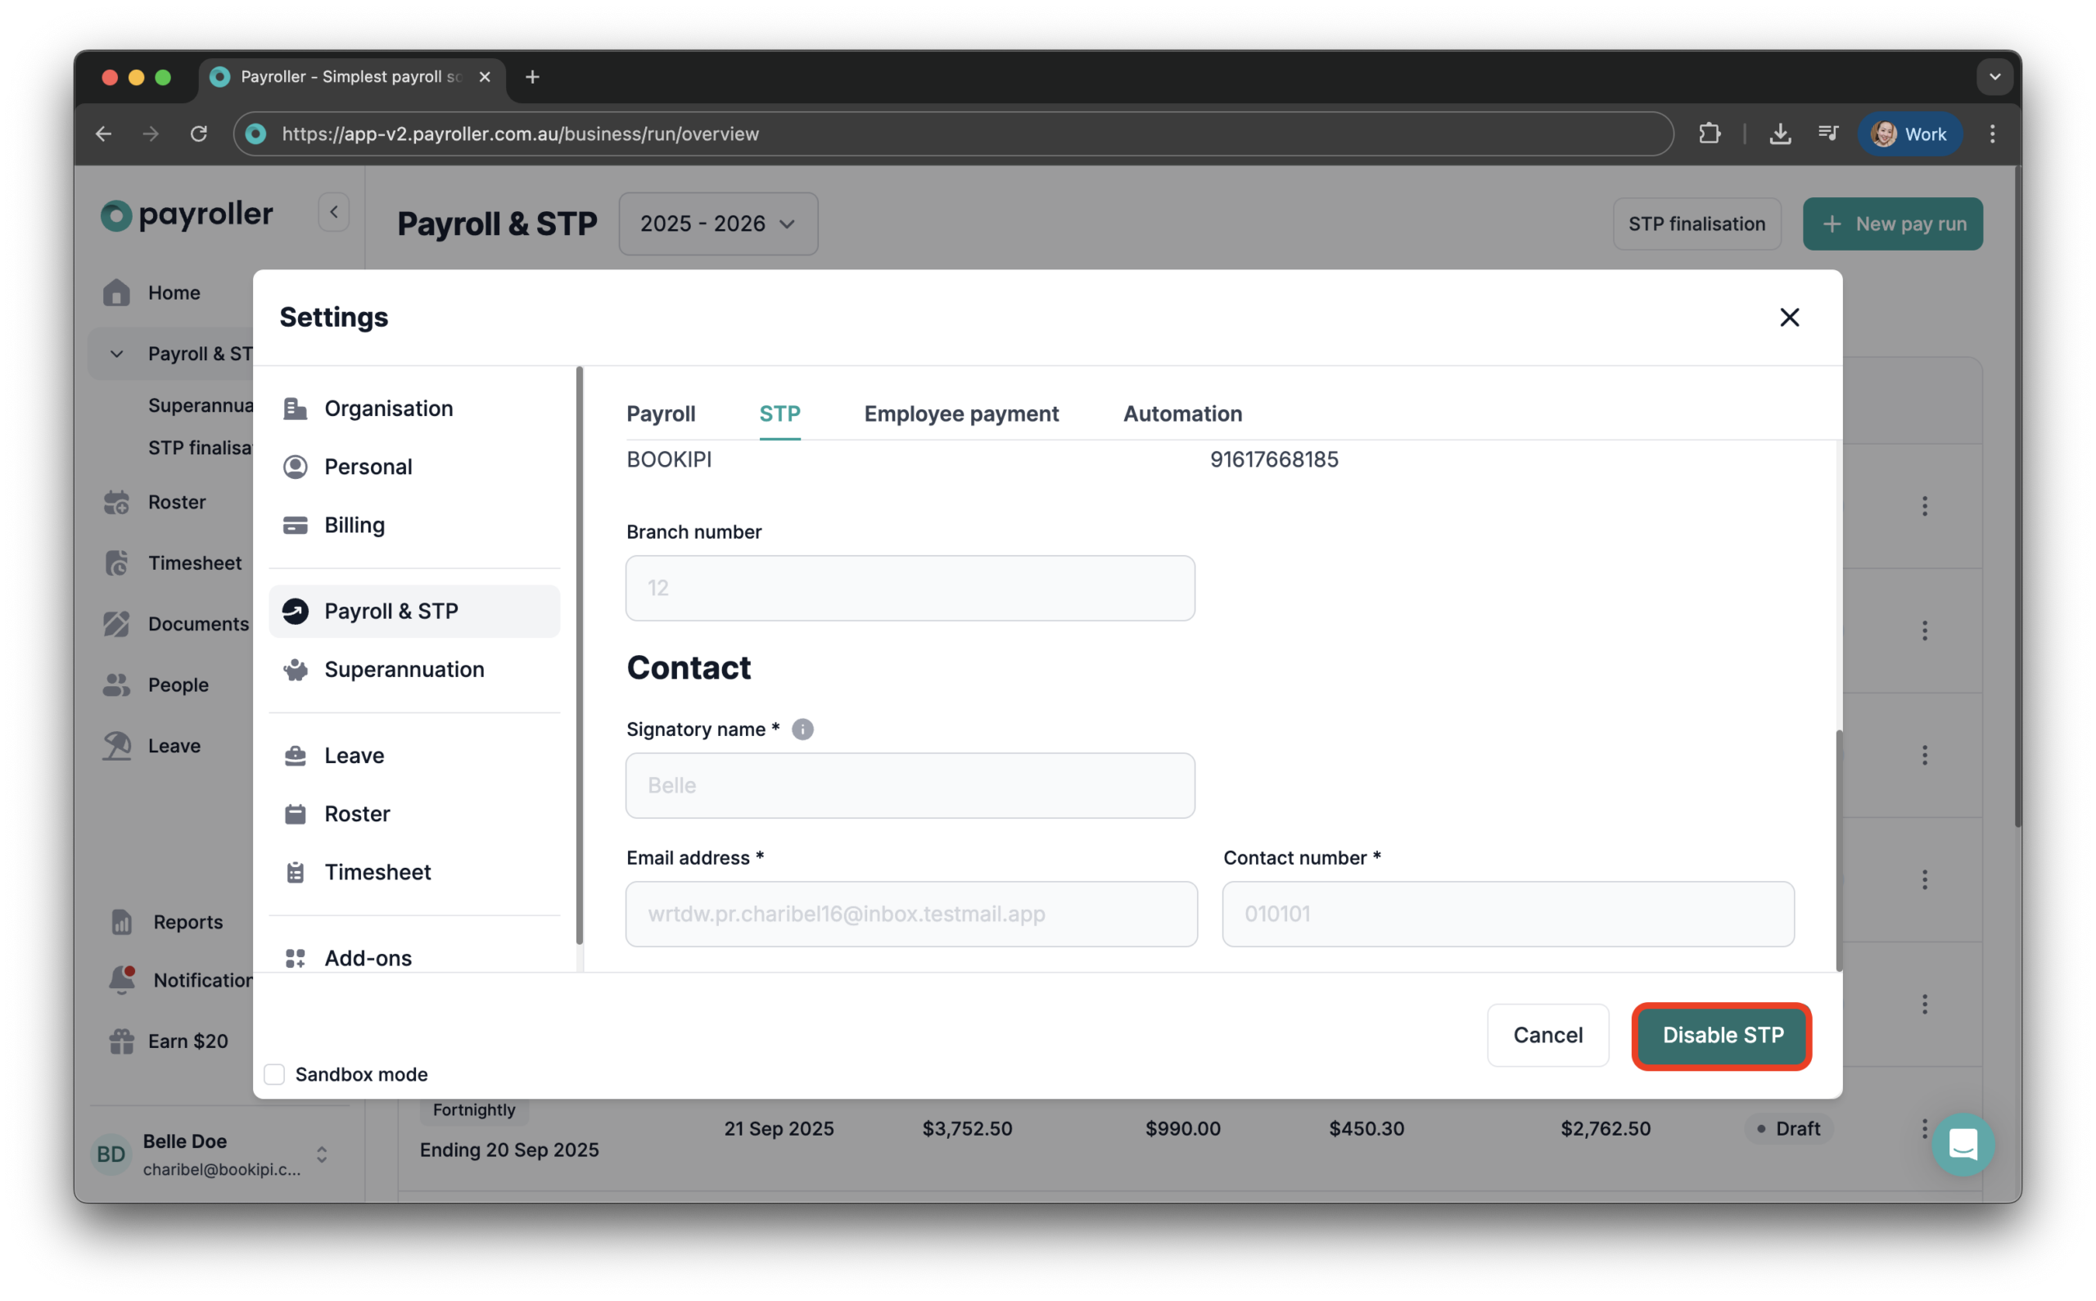Screen dimensions: 2096x1301
Task: Switch to the Payroll tab
Action: (661, 413)
